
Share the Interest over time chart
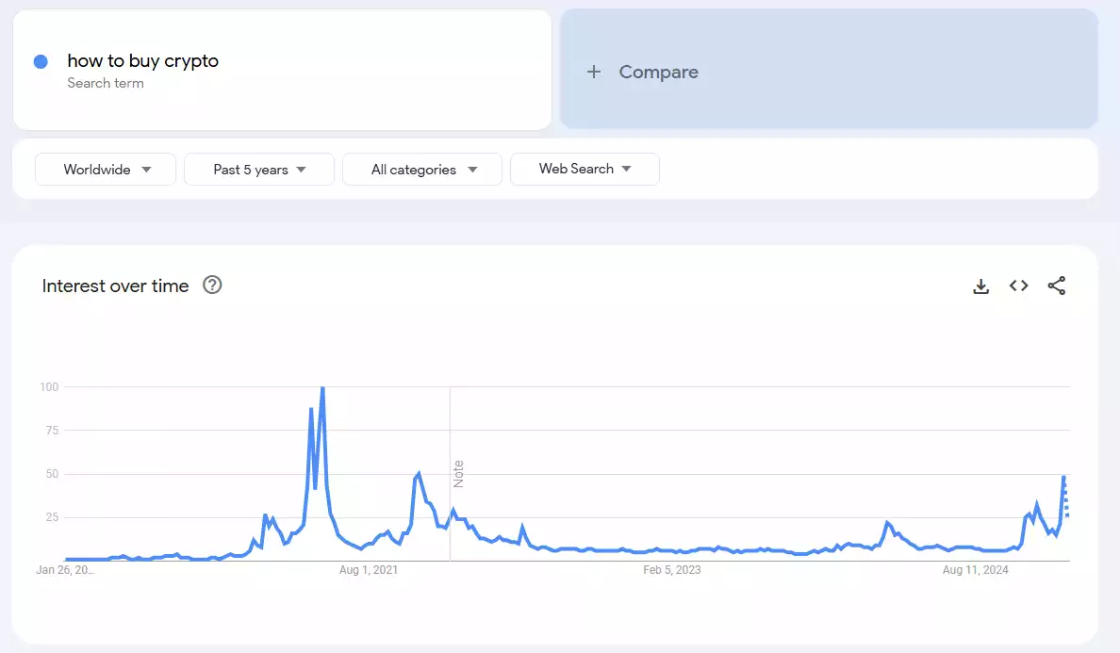pyautogui.click(x=1057, y=286)
